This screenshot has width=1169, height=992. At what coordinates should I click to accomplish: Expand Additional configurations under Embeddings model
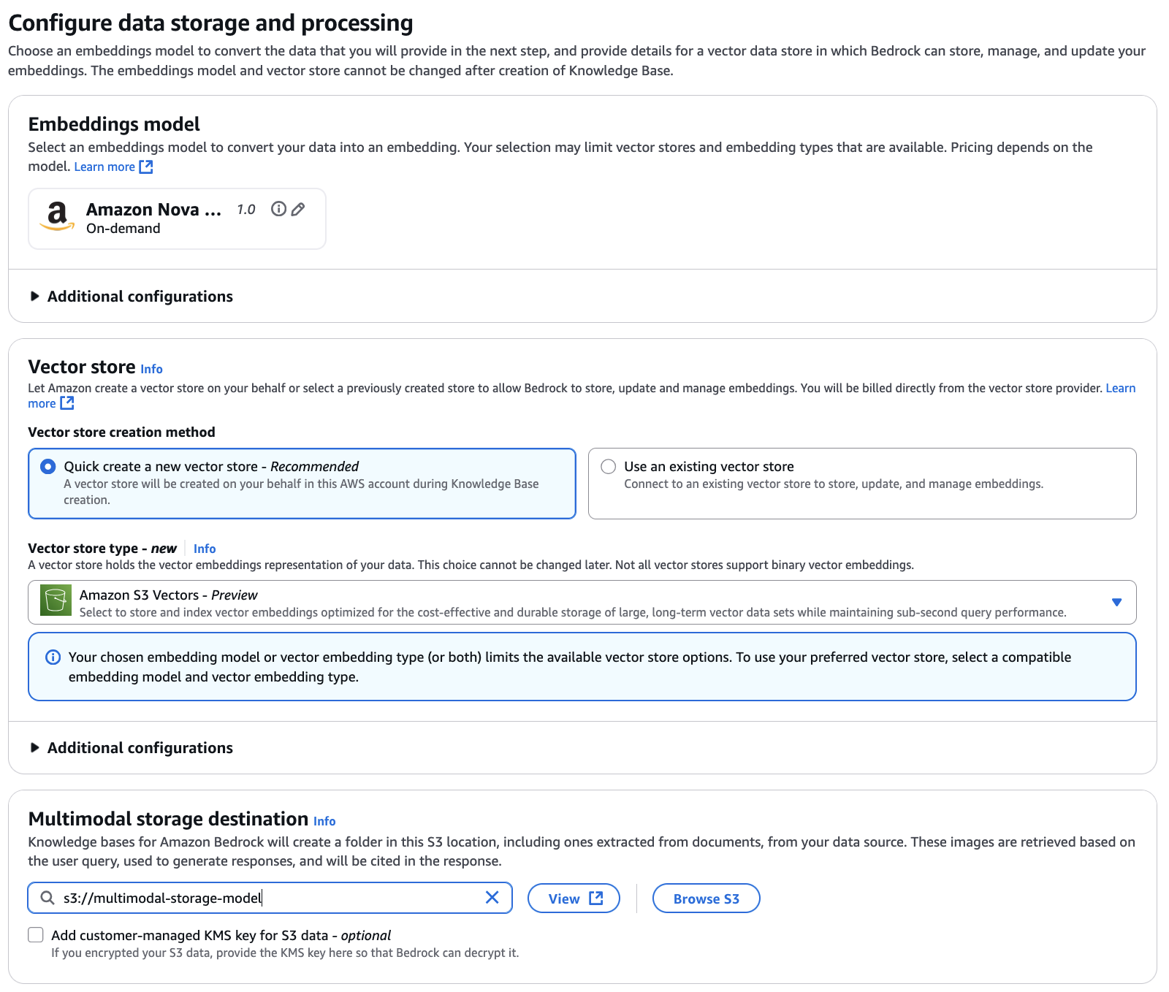[x=34, y=297]
